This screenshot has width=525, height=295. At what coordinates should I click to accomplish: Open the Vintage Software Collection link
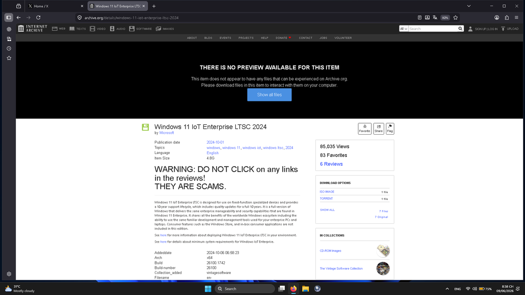tap(341, 268)
